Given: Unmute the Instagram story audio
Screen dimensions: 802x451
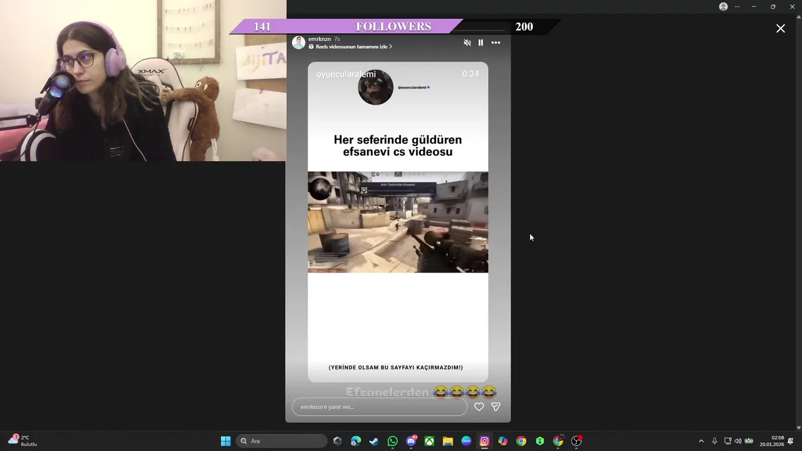Looking at the screenshot, I should point(467,43).
